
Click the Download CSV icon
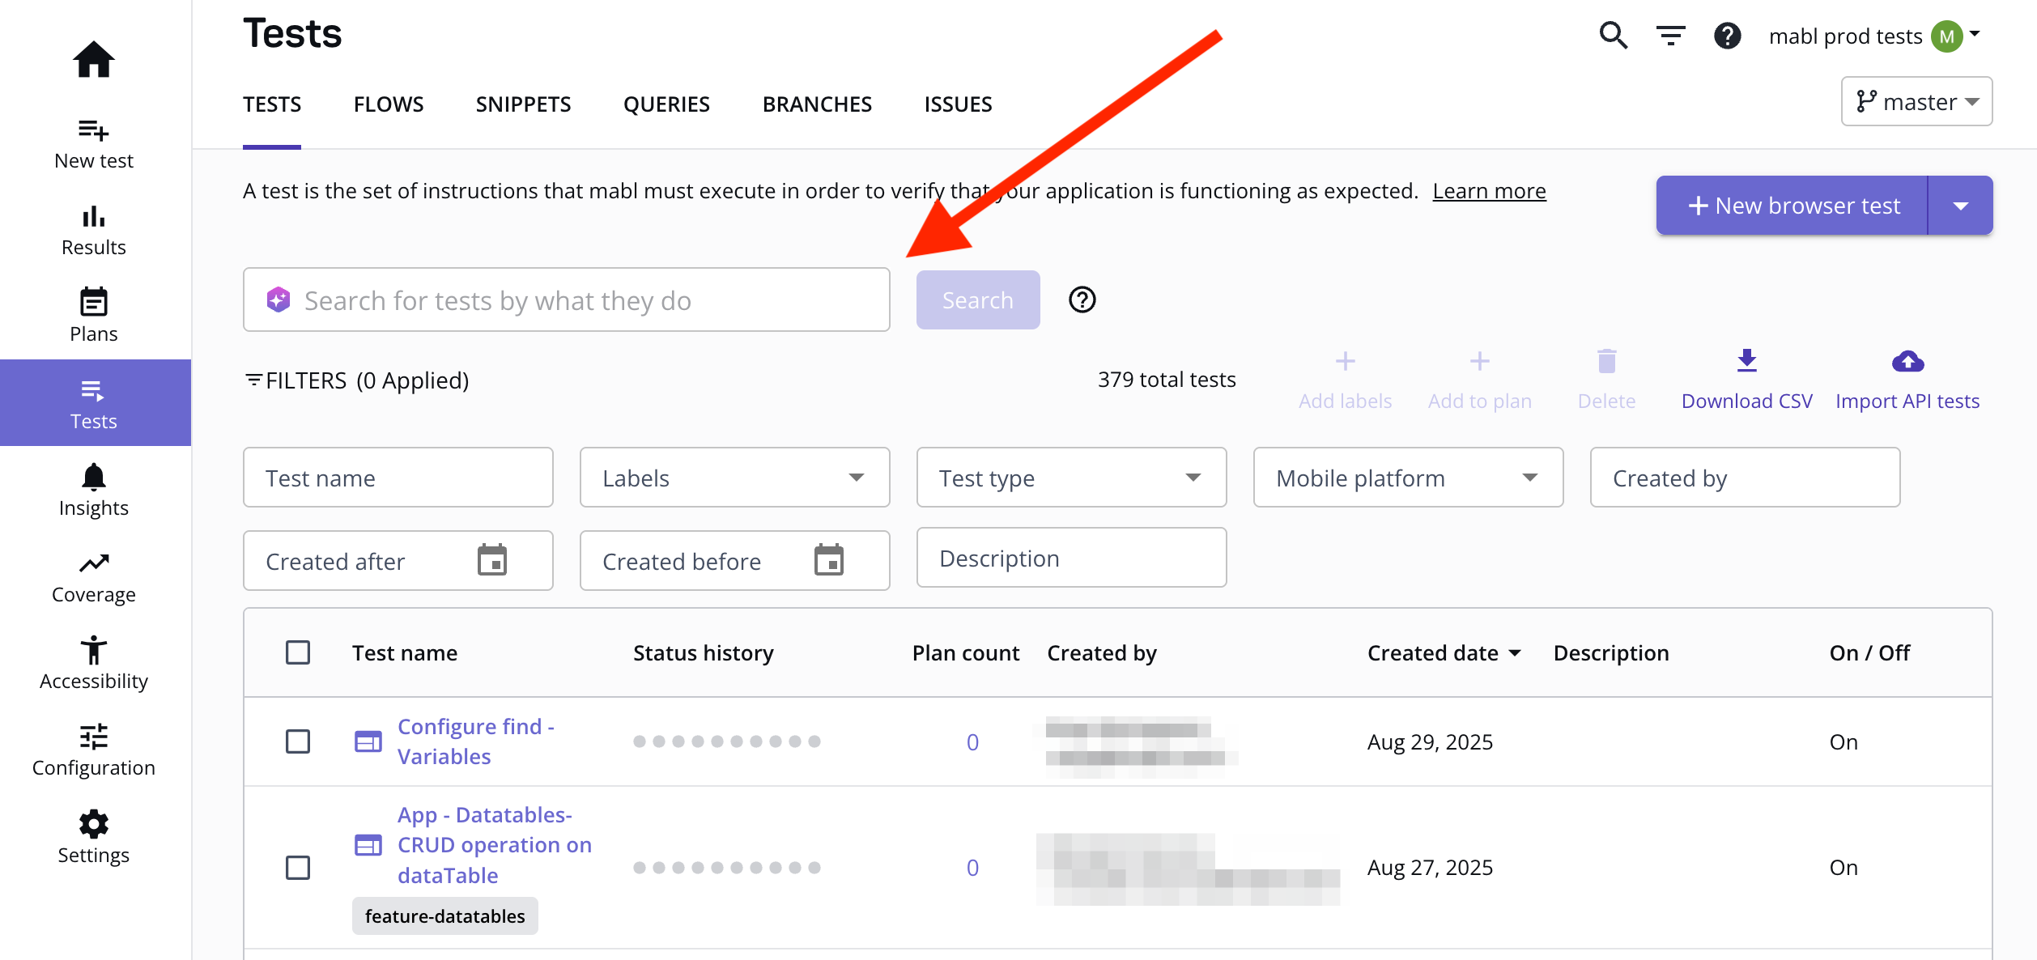1746,361
